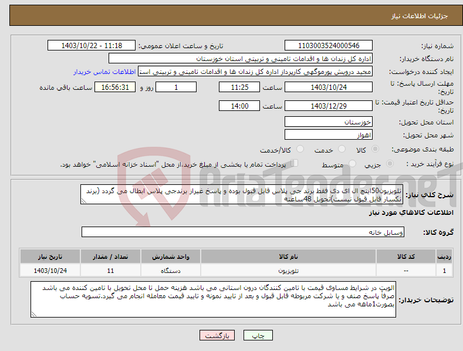The image size is (463, 351).
Task: Click the price validity date 1403/12/29 field
Action: pyautogui.click(x=329, y=106)
